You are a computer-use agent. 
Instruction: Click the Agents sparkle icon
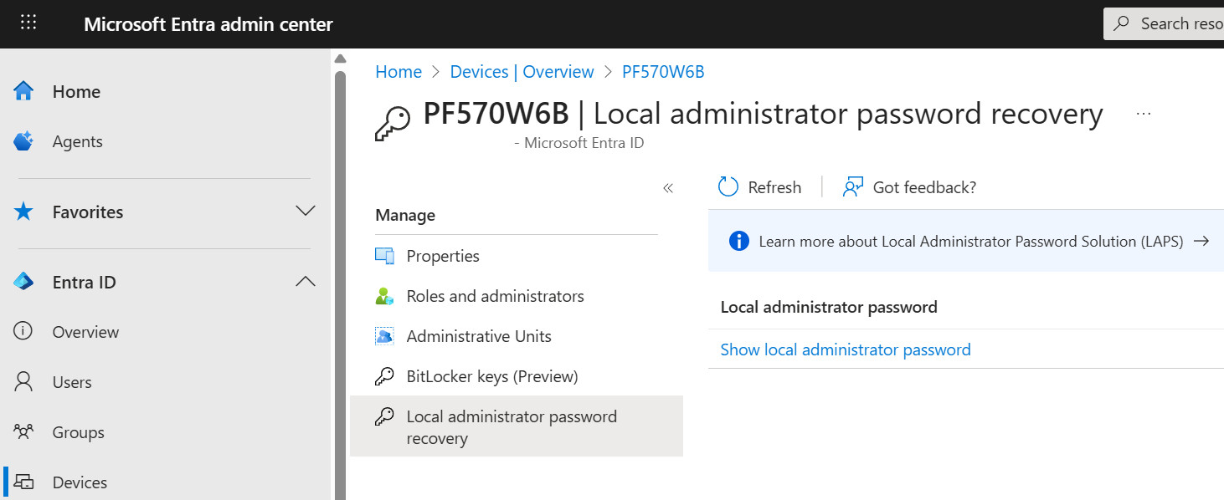[x=23, y=141]
